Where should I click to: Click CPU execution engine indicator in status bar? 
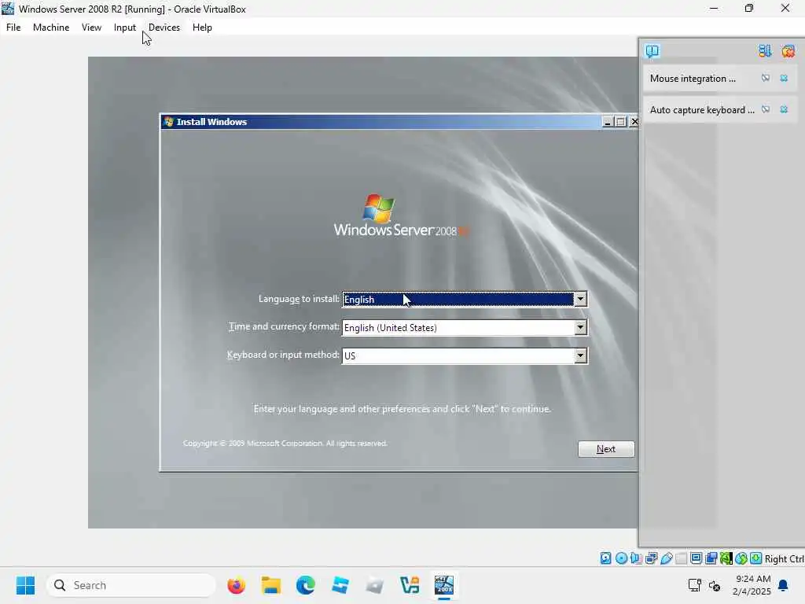point(726,558)
